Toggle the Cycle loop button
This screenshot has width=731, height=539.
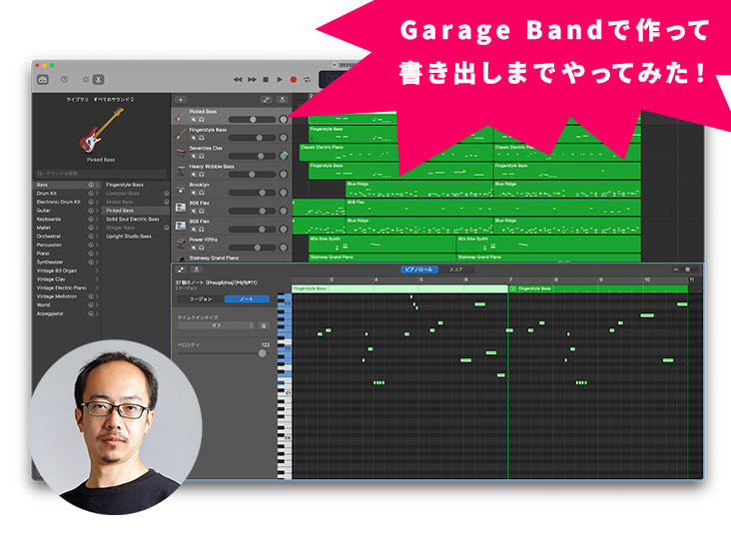[307, 80]
